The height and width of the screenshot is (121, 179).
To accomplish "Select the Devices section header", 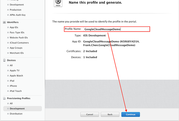I will (x=11, y=60).
